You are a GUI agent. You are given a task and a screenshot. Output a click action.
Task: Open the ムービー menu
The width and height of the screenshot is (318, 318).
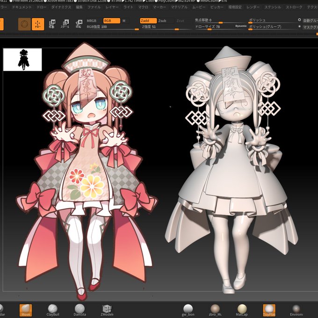(x=199, y=7)
